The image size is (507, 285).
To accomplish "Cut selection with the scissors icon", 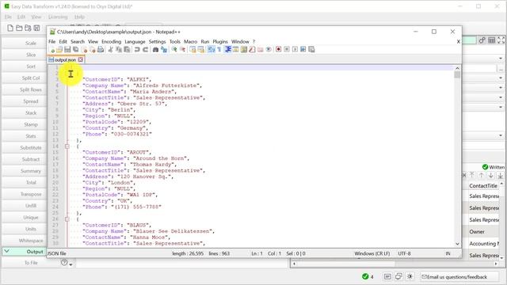I will click(x=111, y=49).
